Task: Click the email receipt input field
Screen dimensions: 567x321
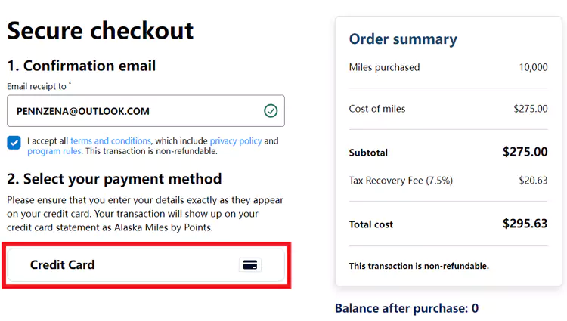Action: [136, 111]
